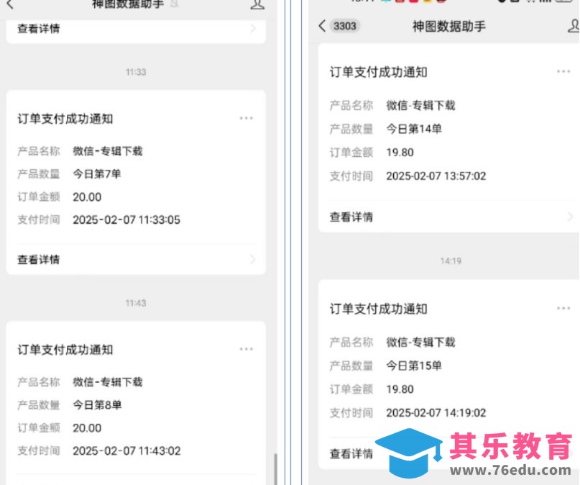580x485 pixels.
Task: Open the three-dot menu on the 今日第8单 card
Action: [x=247, y=349]
